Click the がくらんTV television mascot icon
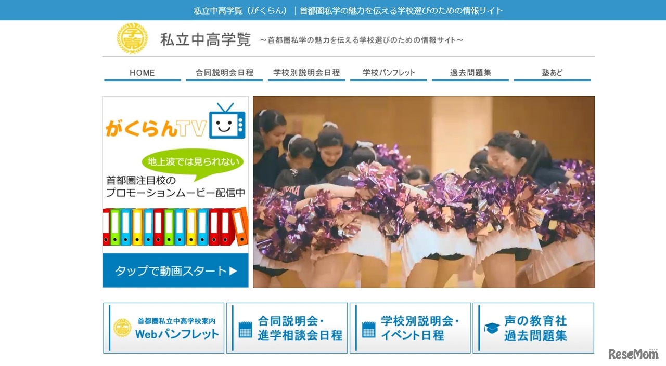 pos(227,121)
